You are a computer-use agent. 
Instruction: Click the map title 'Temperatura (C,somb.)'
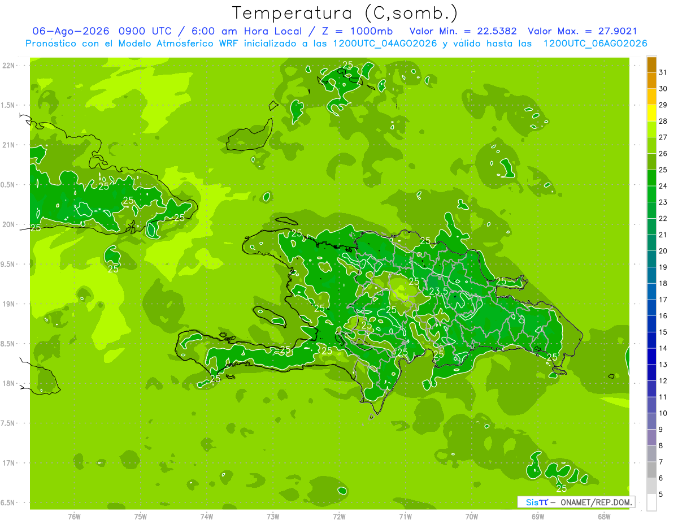(x=345, y=13)
